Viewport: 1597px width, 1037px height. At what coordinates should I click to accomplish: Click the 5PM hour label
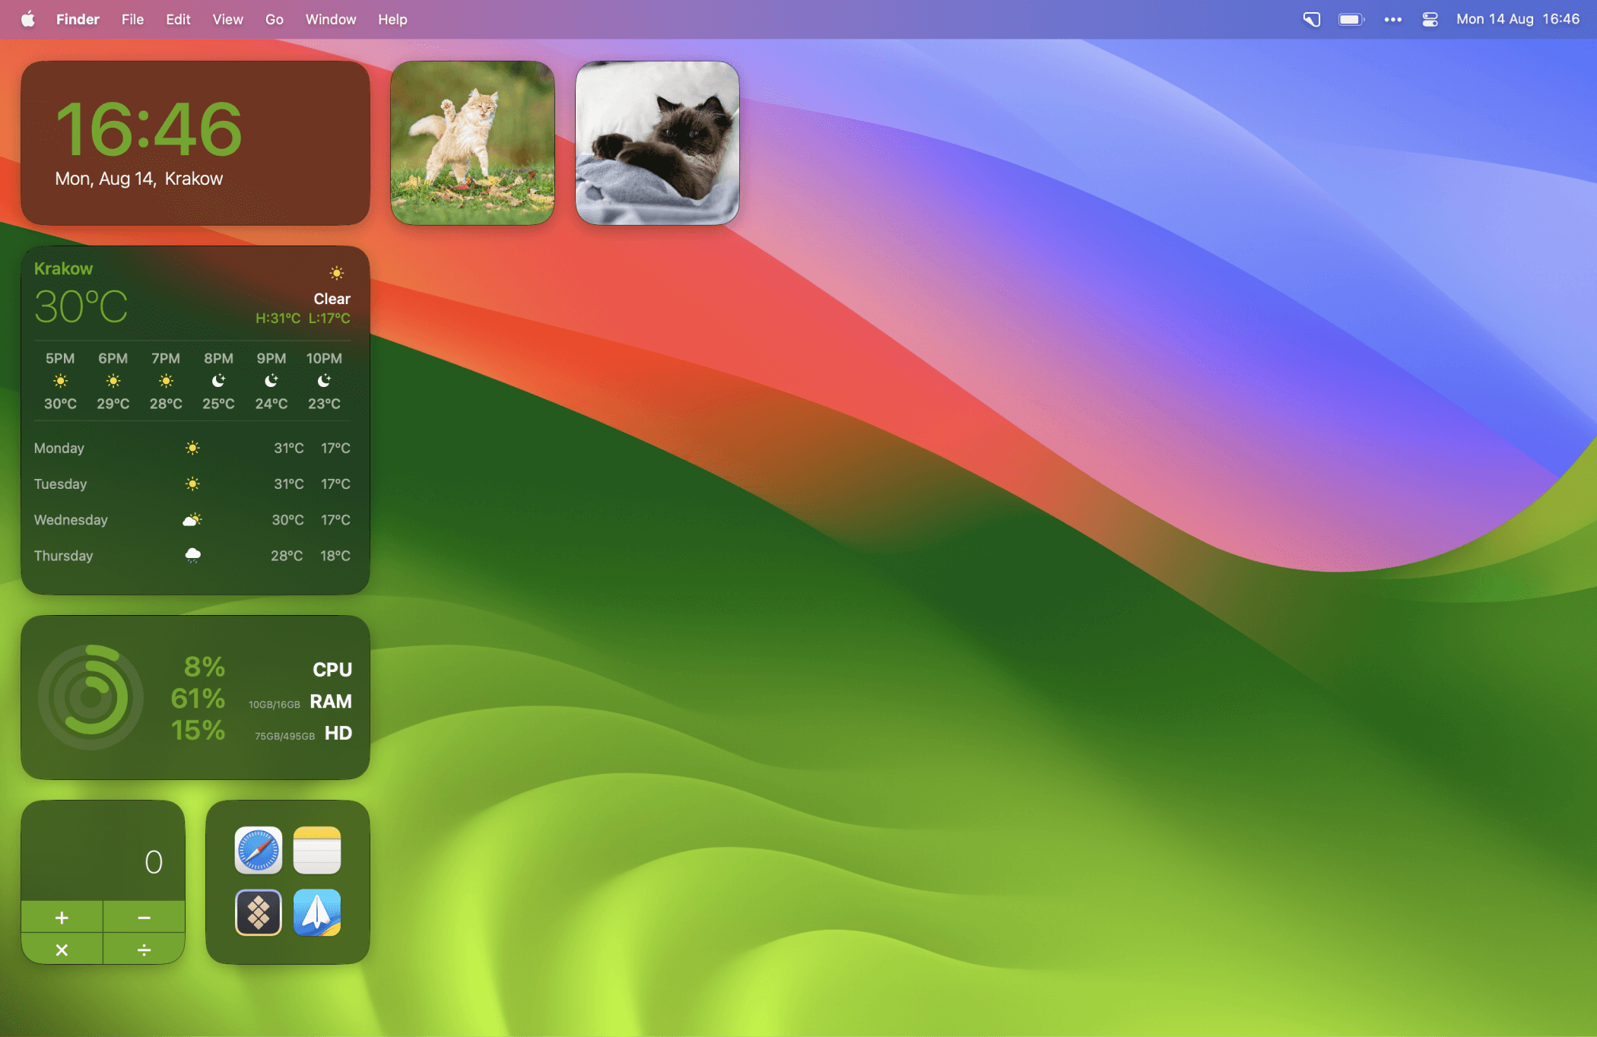pyautogui.click(x=60, y=358)
